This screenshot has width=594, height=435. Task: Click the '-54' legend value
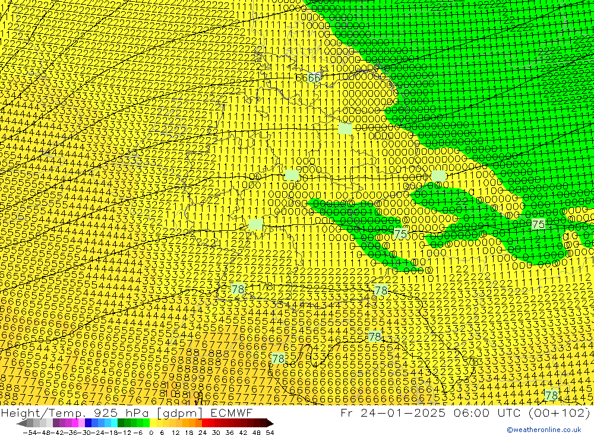(30, 433)
